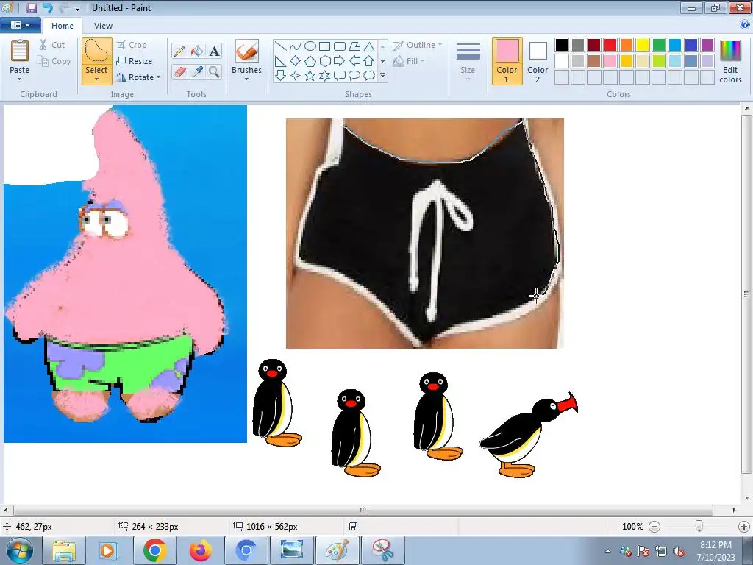Open Customize Quick Access Toolbar arrow
The image size is (753, 565).
[x=78, y=8]
